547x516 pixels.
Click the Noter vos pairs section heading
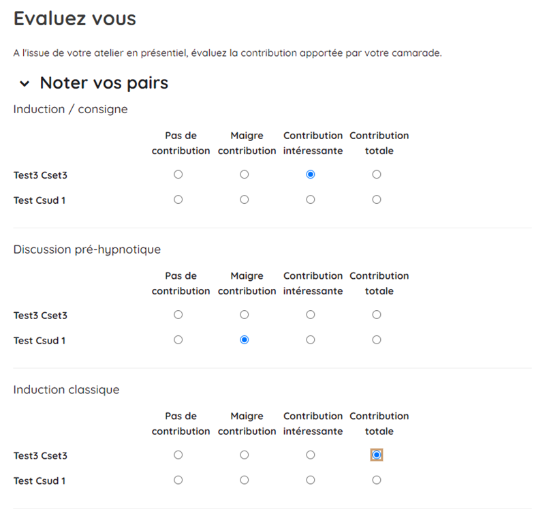[104, 83]
